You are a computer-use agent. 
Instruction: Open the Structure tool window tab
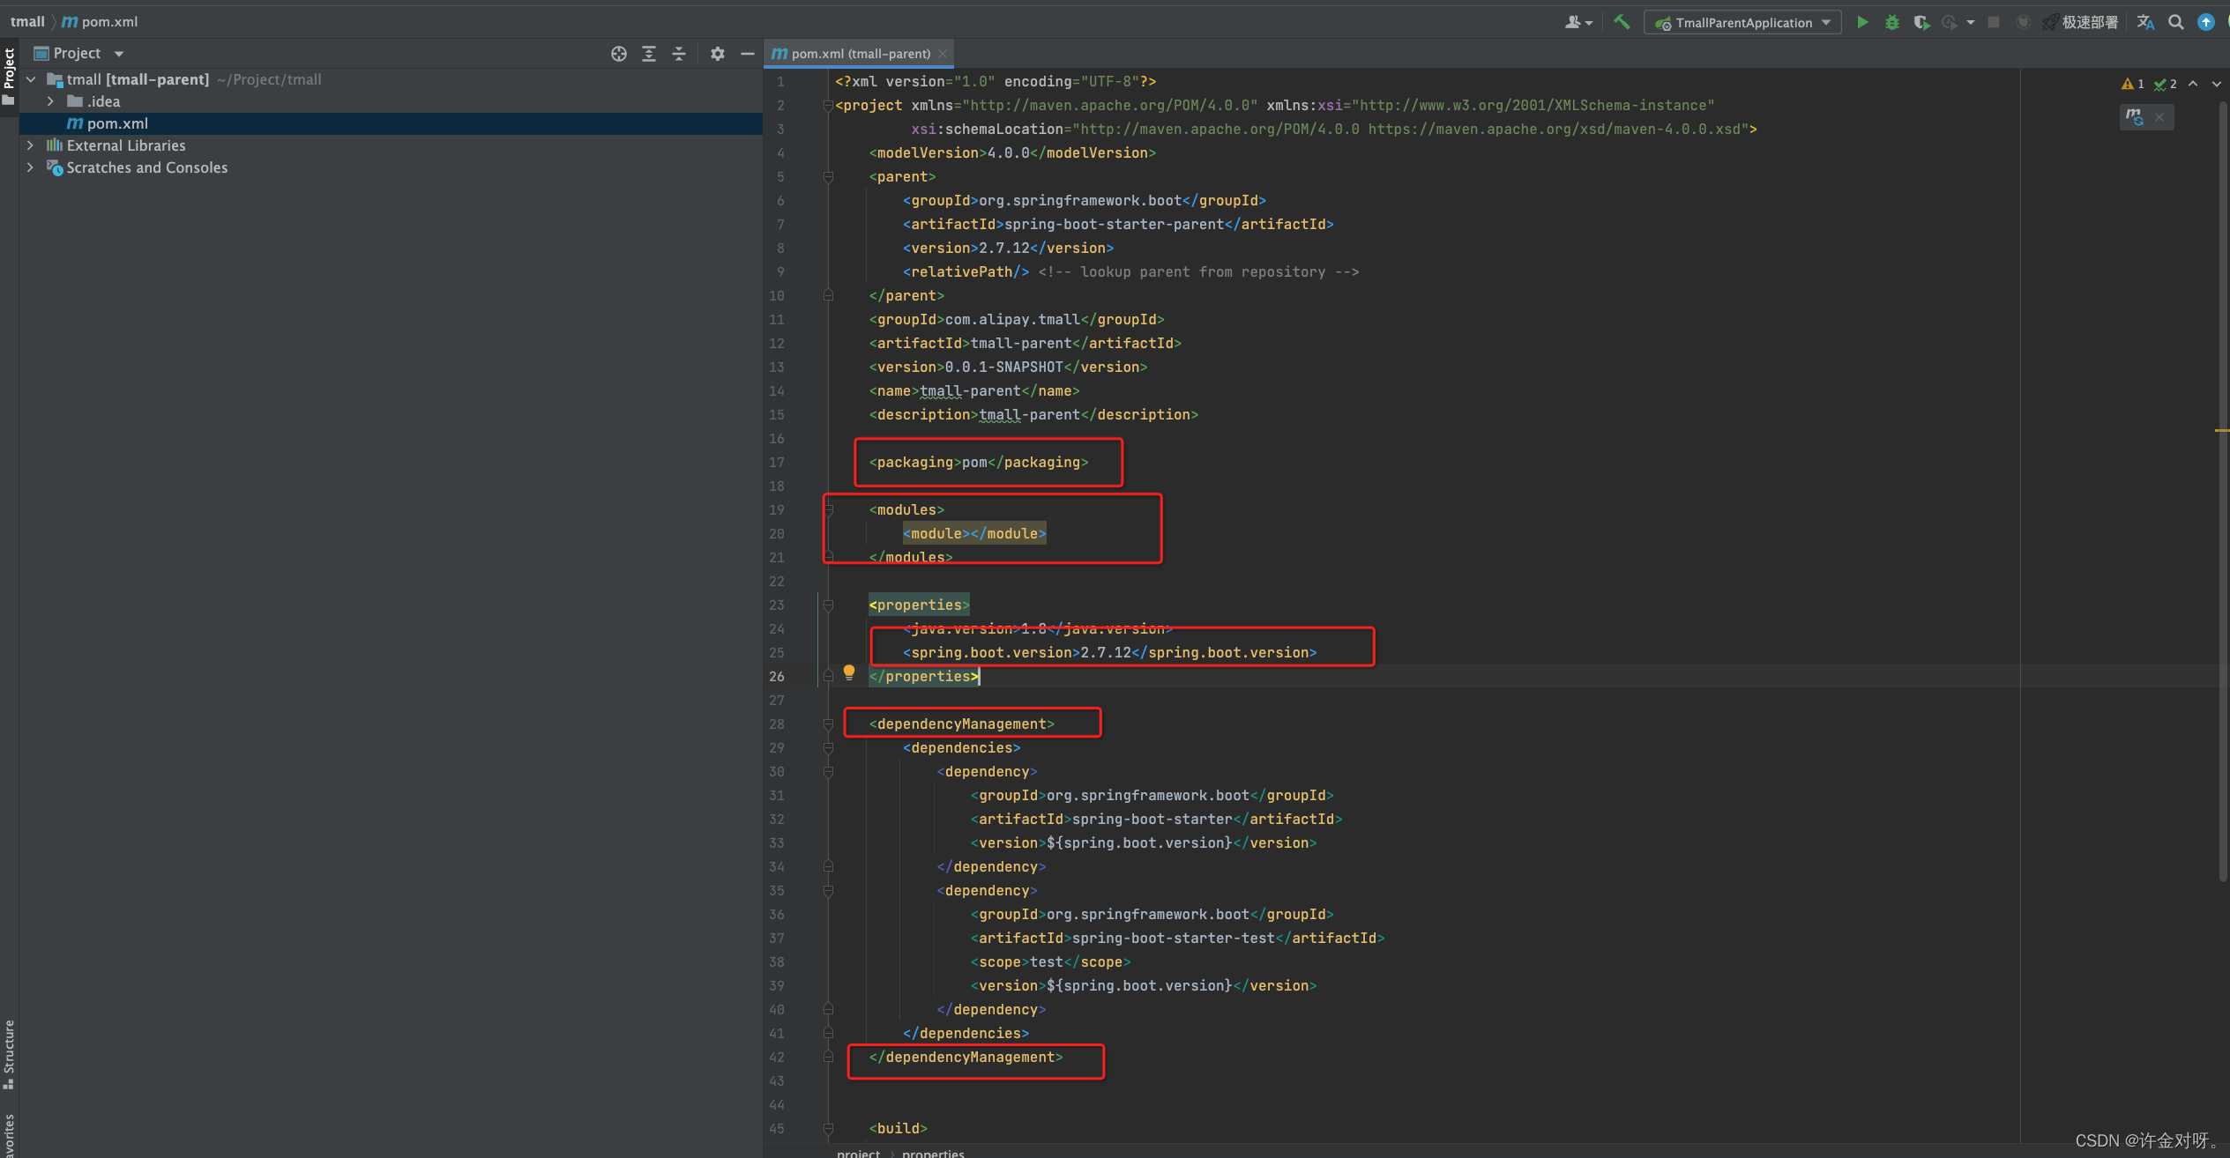pos(9,1054)
